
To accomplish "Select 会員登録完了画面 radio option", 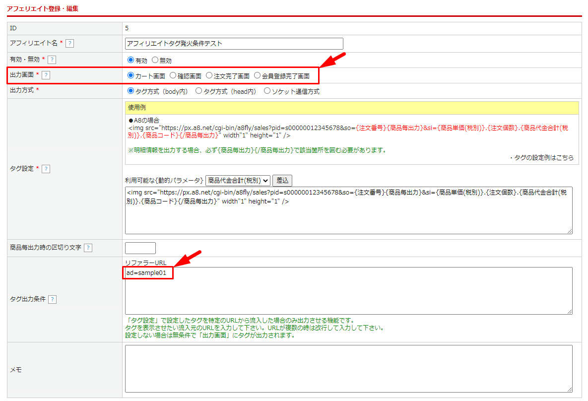I will coord(257,76).
